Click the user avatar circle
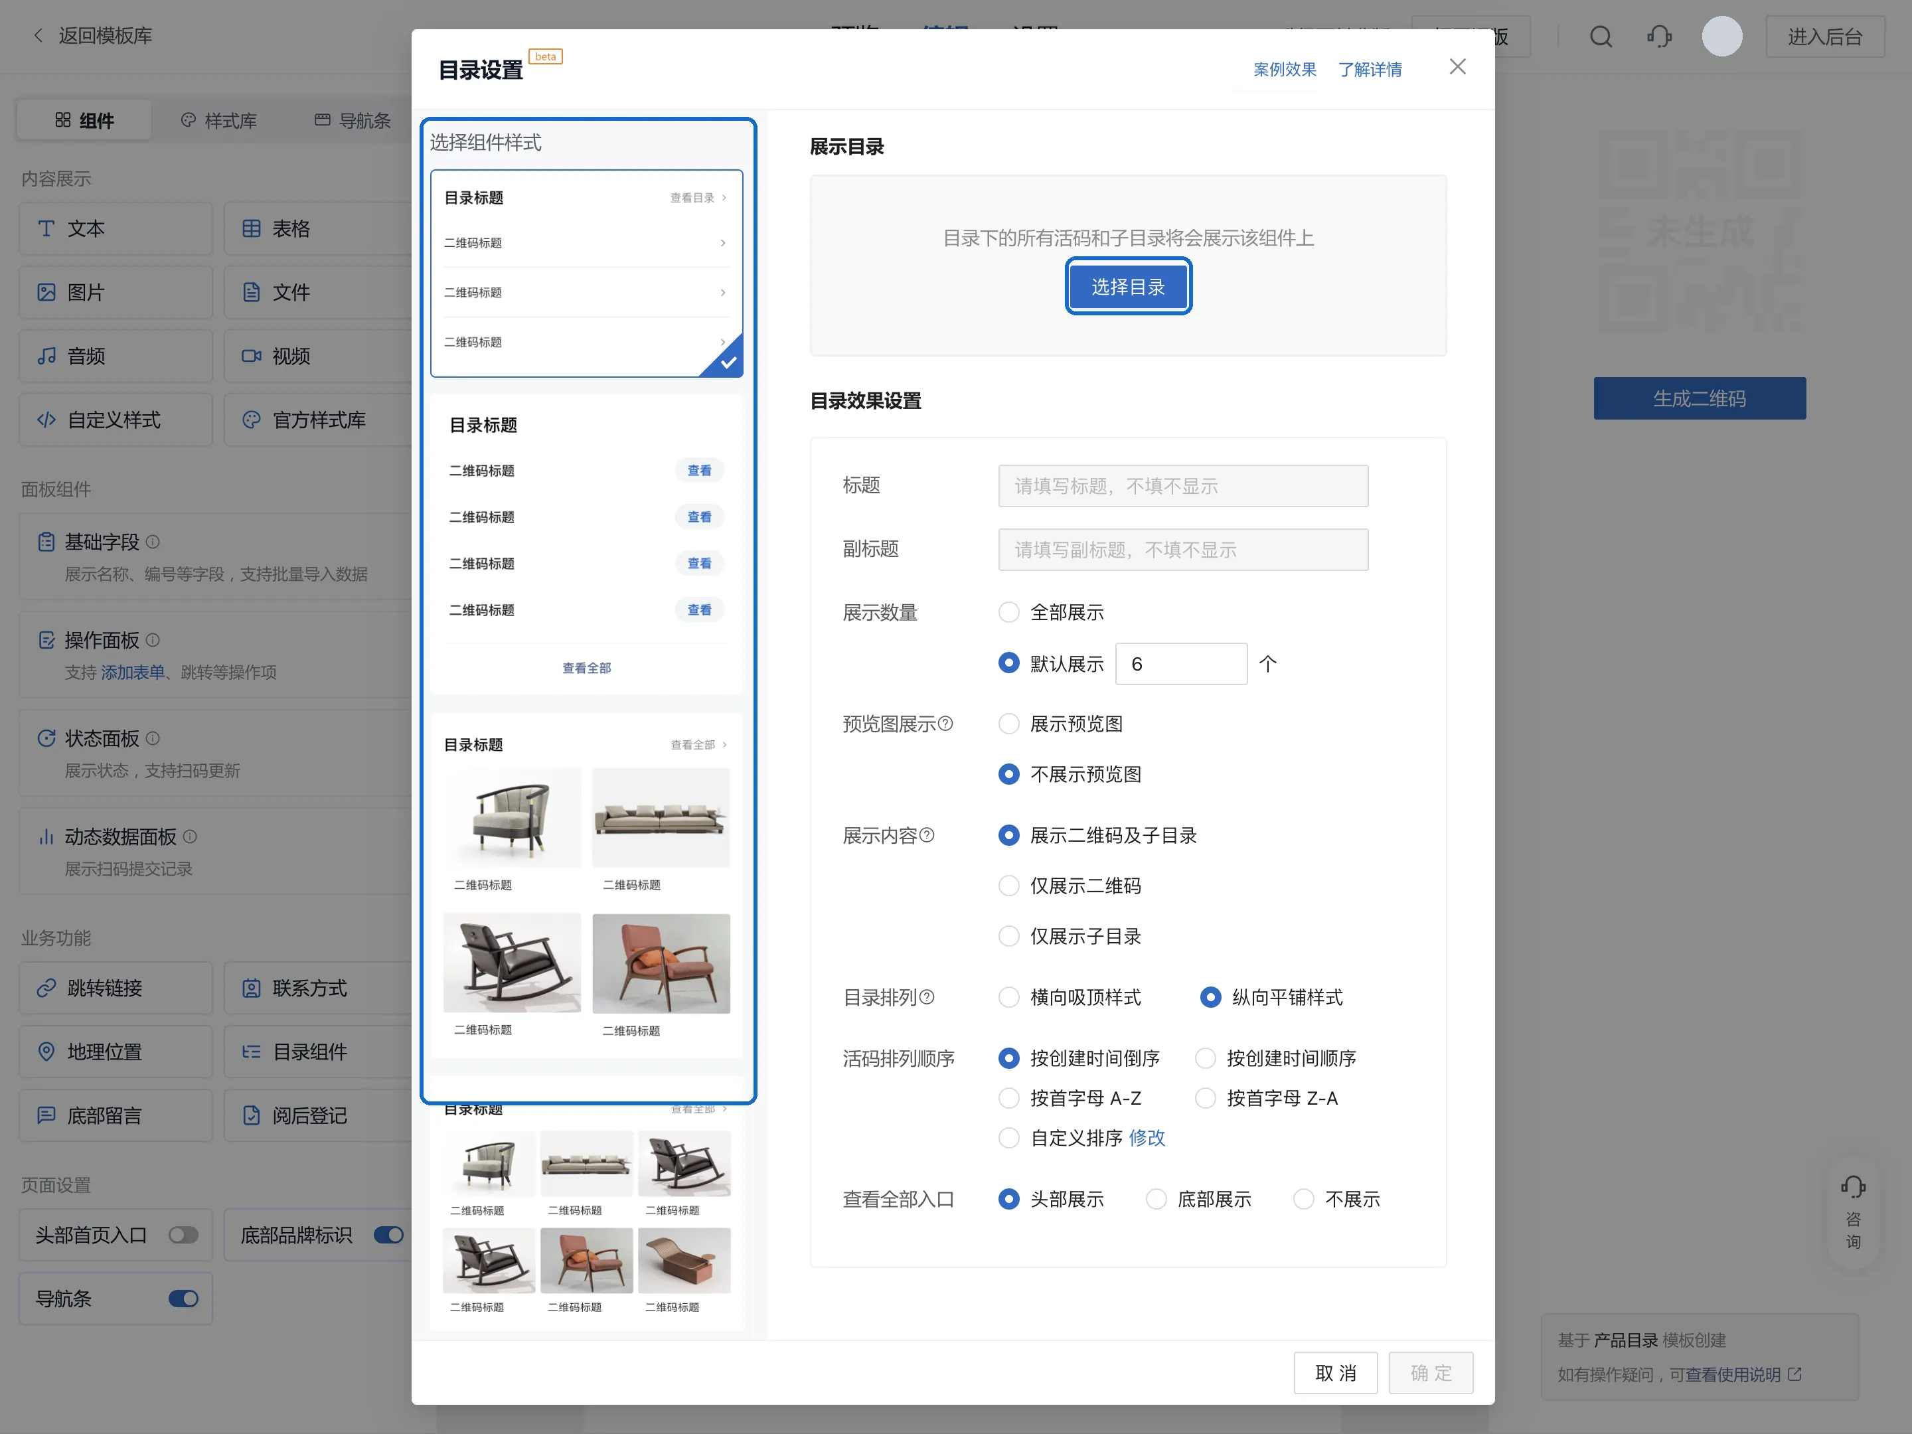The height and width of the screenshot is (1434, 1912). pos(1722,37)
